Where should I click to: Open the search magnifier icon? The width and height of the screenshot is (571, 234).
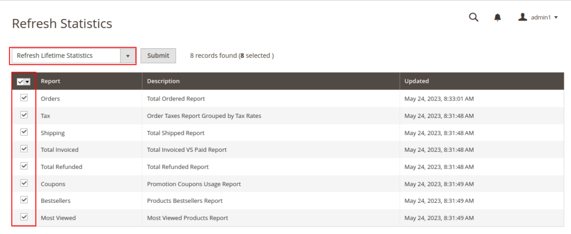[x=473, y=17]
